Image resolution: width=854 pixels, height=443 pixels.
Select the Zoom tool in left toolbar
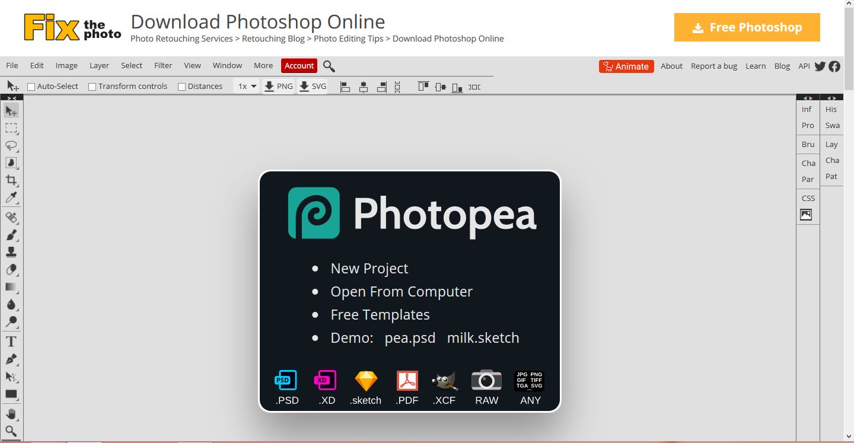11,431
